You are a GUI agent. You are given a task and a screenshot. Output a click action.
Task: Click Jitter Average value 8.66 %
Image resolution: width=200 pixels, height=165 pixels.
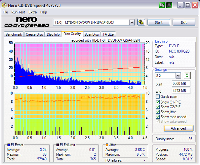pyautogui.click(x=140, y=150)
